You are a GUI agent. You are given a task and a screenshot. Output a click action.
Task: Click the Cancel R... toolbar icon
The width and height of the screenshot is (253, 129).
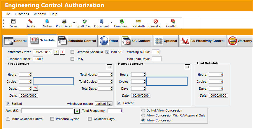tap(156, 21)
